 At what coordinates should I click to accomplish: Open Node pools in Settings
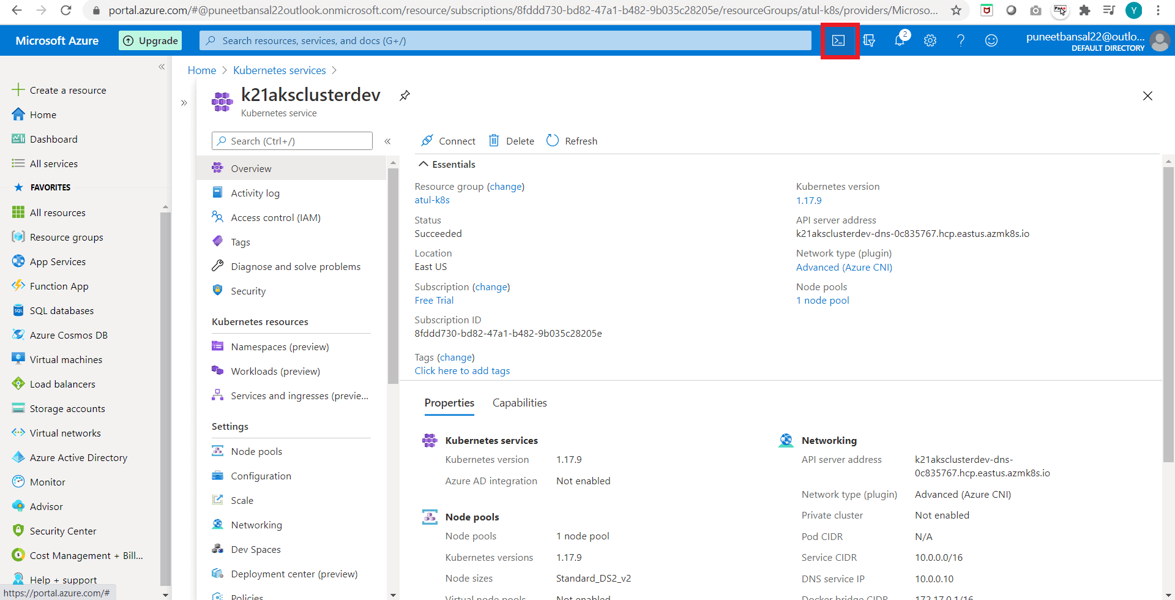click(x=256, y=451)
